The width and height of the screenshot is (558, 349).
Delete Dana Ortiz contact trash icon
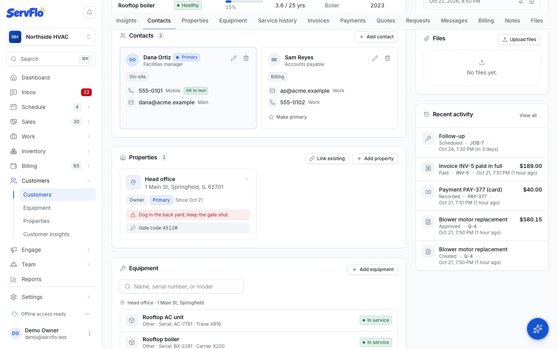click(246, 58)
